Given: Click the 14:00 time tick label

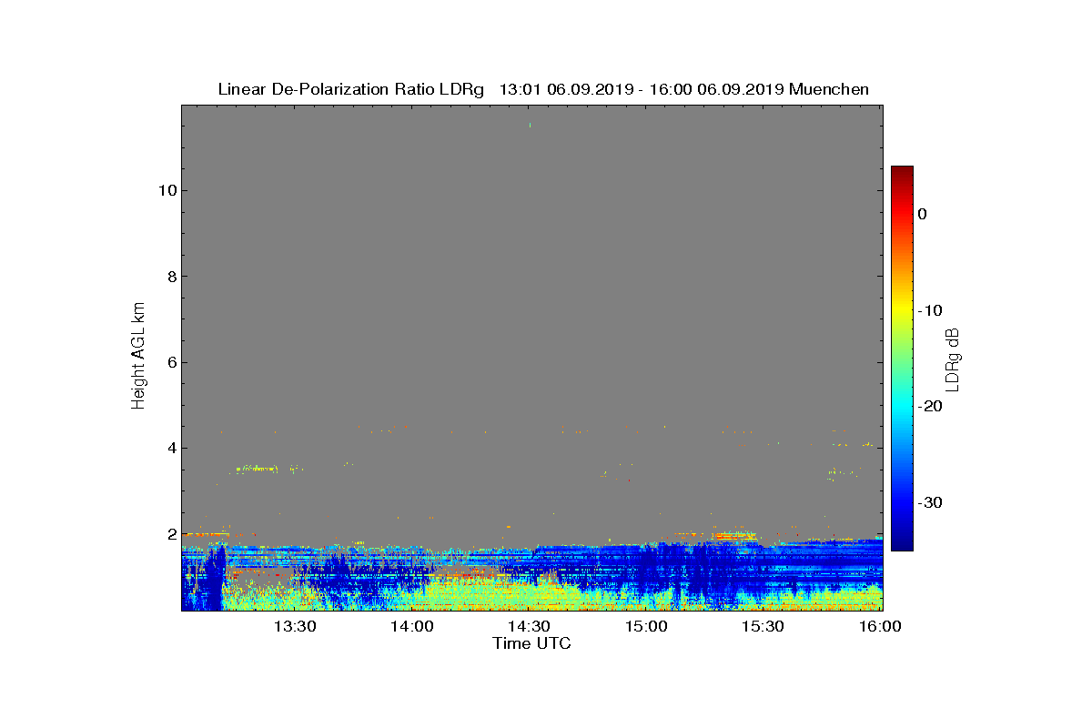Looking at the screenshot, I should pos(411,626).
